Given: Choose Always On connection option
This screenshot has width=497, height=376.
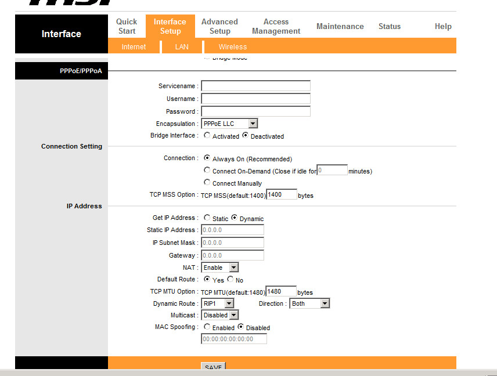Looking at the screenshot, I should (207, 158).
